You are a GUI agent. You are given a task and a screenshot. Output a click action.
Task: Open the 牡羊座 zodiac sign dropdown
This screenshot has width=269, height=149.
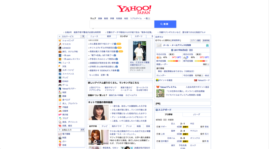click(202, 76)
